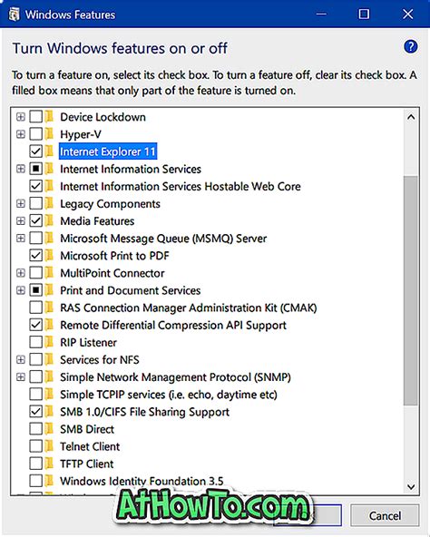430x537 pixels.
Task: Select the Services for NFS label
Action: click(x=100, y=360)
